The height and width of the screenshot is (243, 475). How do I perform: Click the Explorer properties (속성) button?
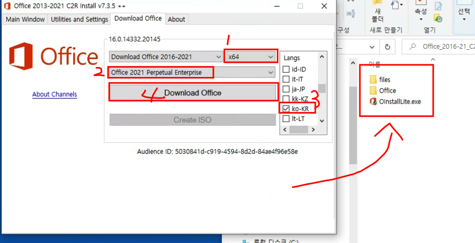click(x=421, y=12)
